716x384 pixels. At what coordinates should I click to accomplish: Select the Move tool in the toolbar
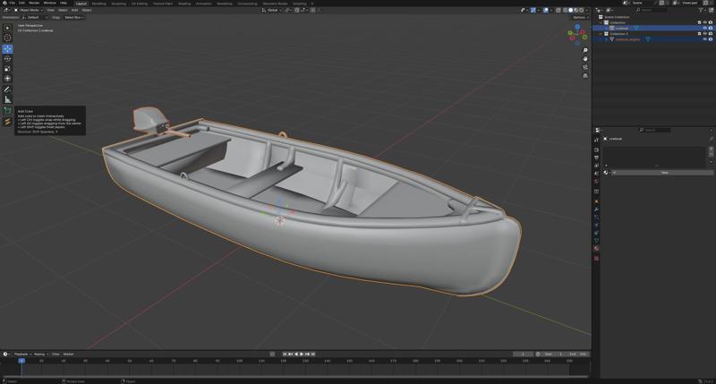(x=7, y=48)
